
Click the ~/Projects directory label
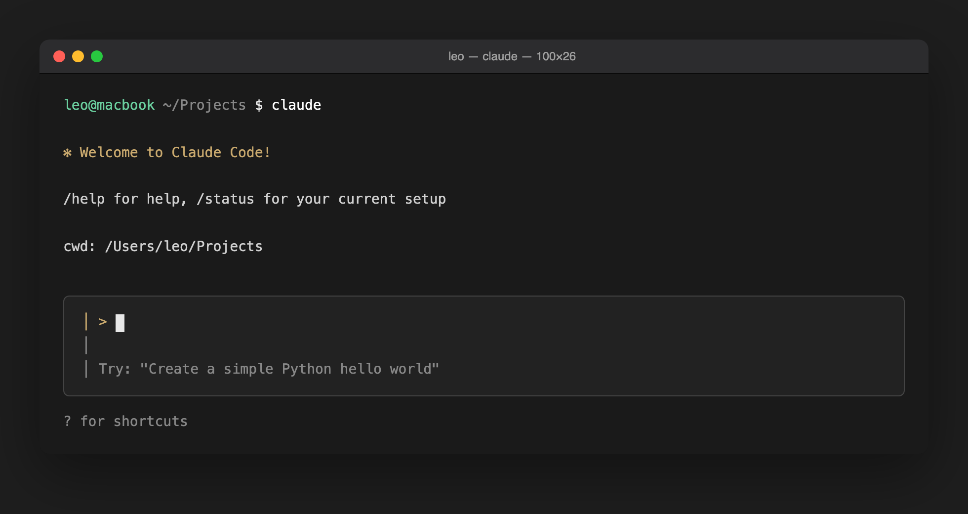204,105
